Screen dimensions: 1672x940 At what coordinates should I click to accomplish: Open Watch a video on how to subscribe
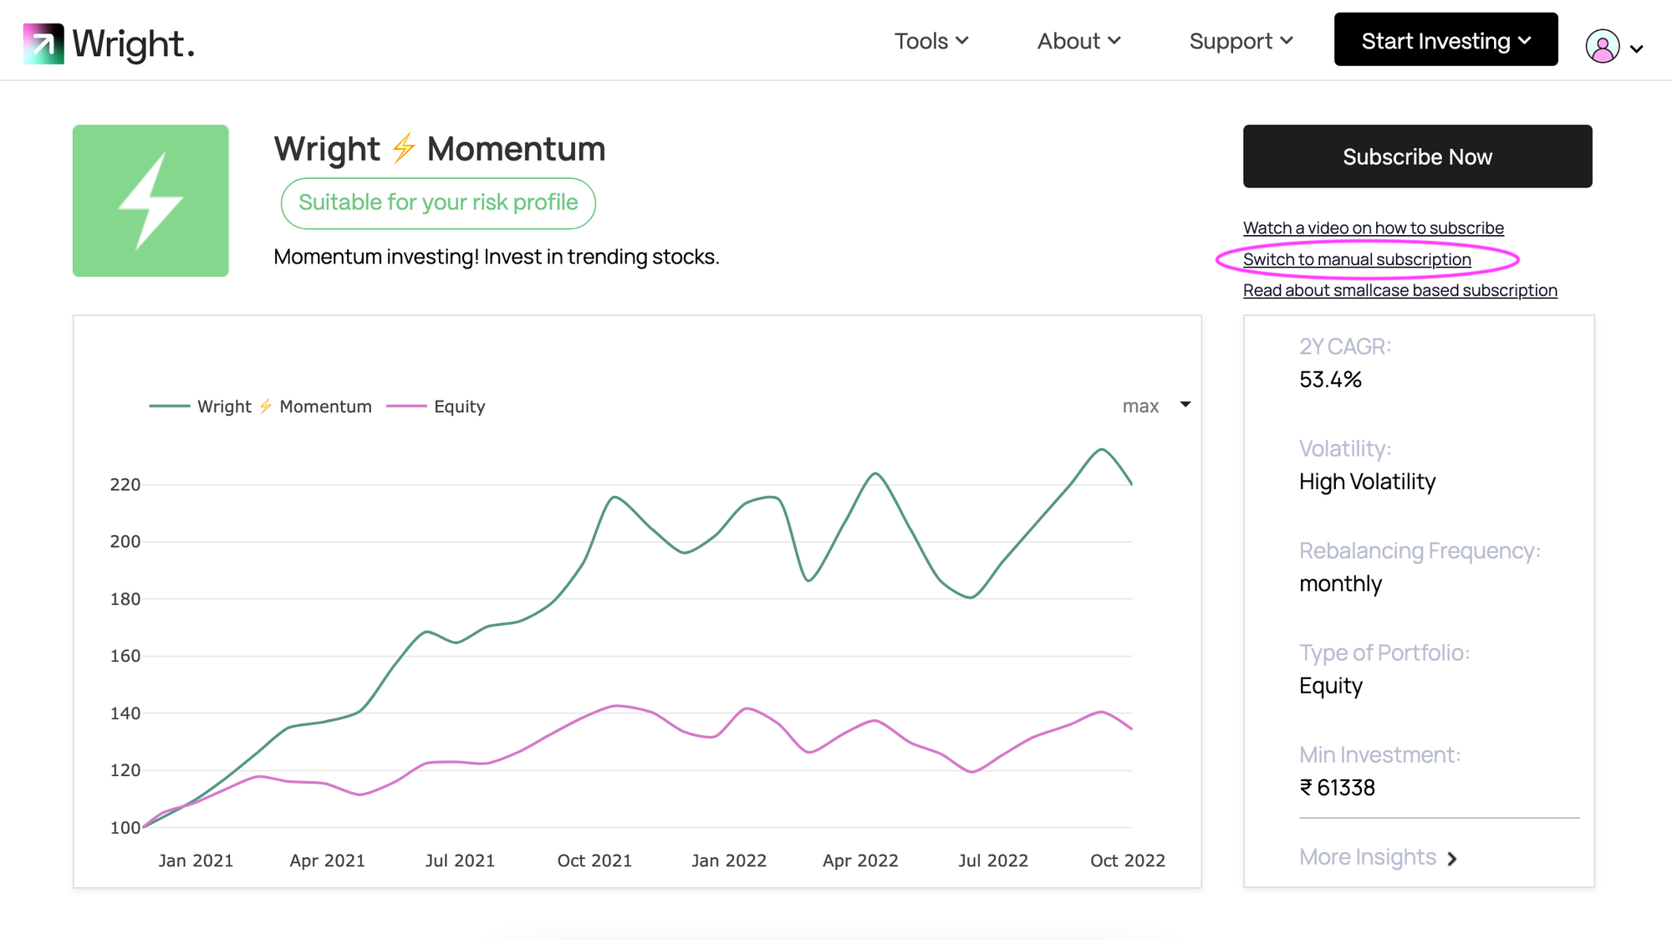1374,227
